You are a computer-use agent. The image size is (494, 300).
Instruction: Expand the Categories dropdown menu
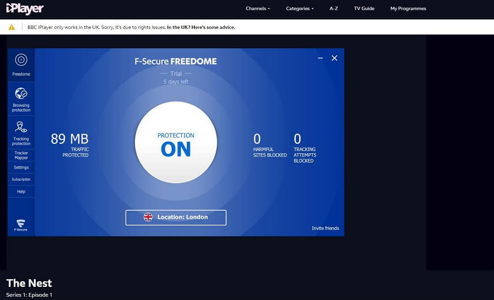(300, 8)
